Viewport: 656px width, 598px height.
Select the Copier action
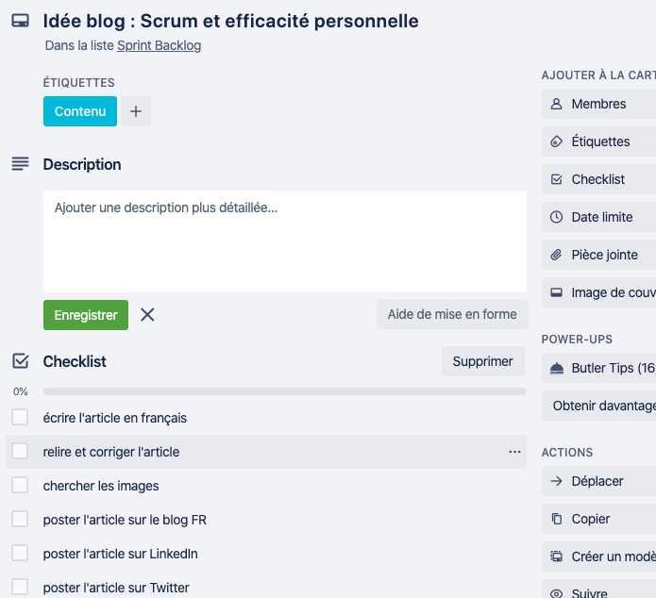[x=598, y=519]
